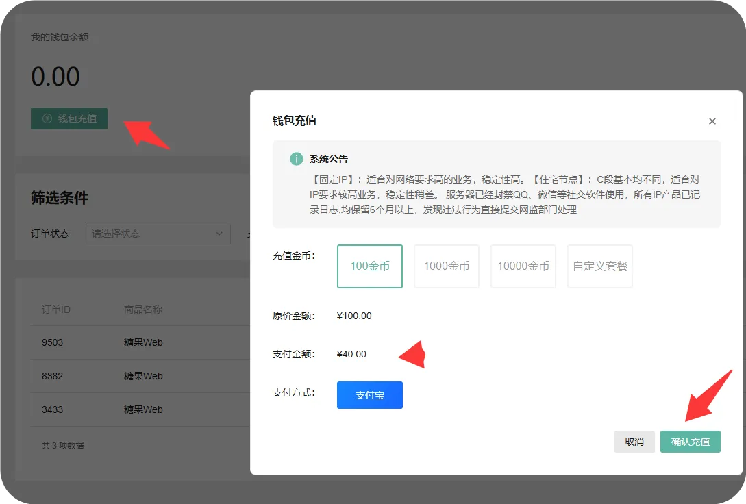Select order ID 3433 in the table

coord(52,409)
